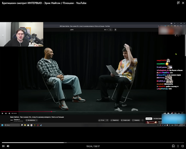Screen dimensions: 186x149
Task: Click the Share button under the video
Action: point(115,120)
